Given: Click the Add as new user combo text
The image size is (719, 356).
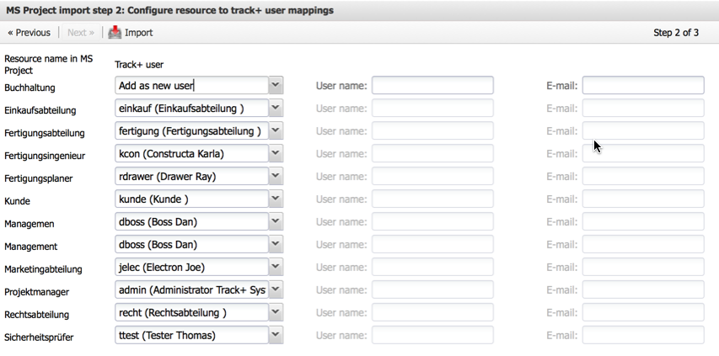Looking at the screenshot, I should click(x=191, y=85).
